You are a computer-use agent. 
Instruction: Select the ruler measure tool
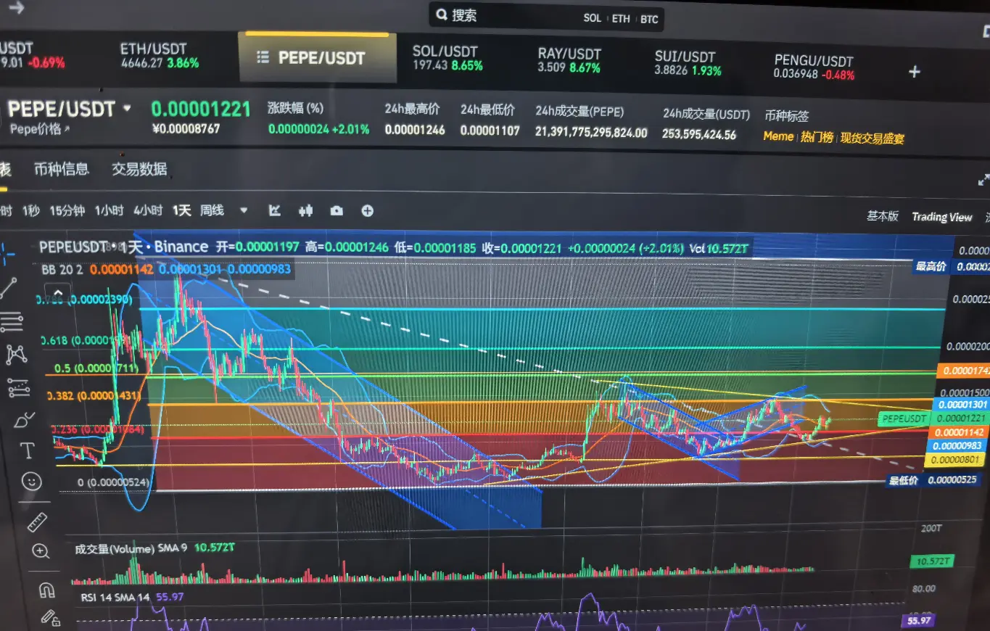point(36,521)
